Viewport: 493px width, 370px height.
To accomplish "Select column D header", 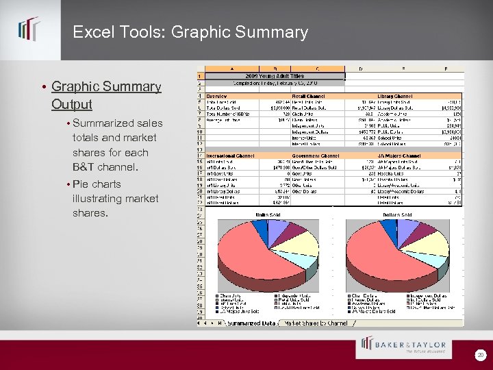I will click(x=361, y=69).
